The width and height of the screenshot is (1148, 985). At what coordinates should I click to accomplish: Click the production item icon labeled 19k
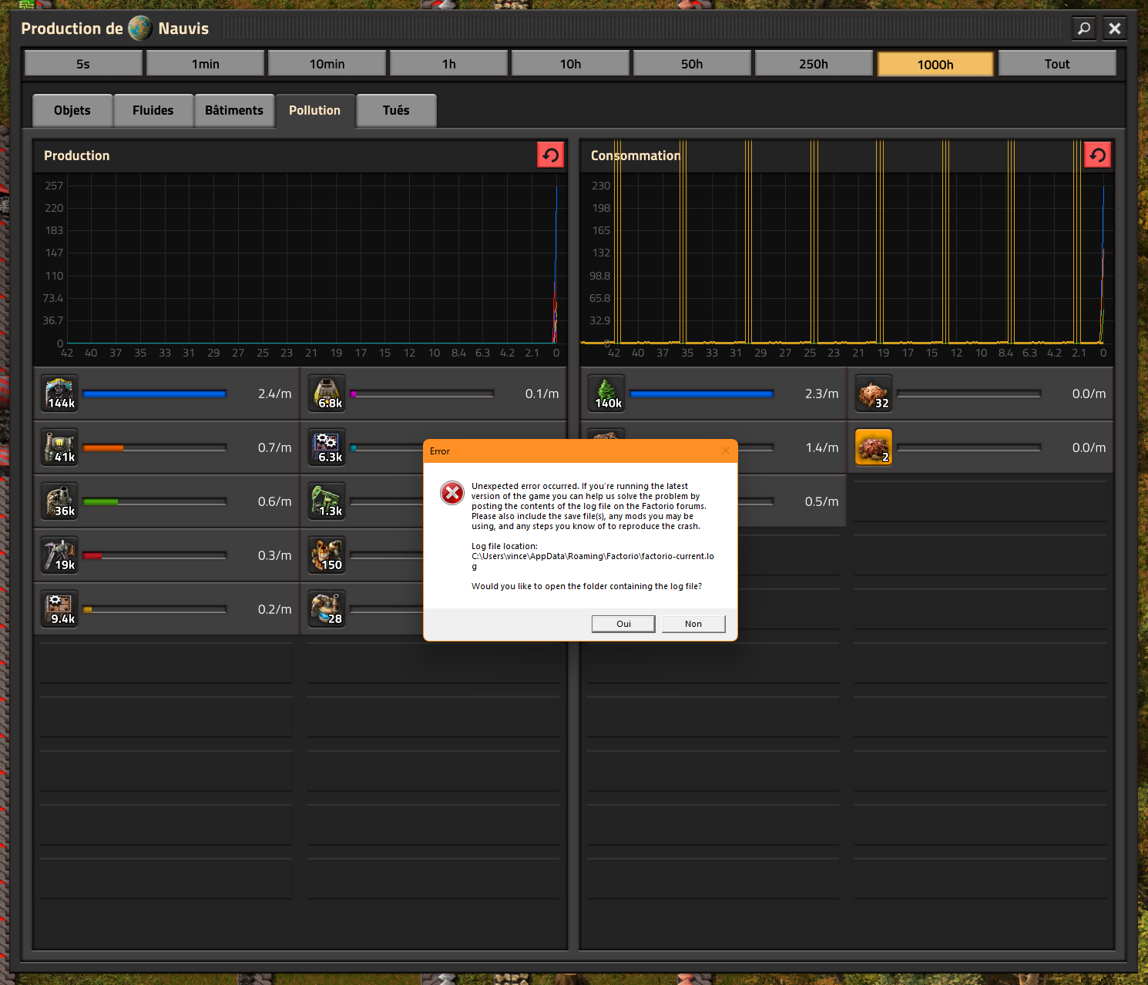[x=60, y=555]
